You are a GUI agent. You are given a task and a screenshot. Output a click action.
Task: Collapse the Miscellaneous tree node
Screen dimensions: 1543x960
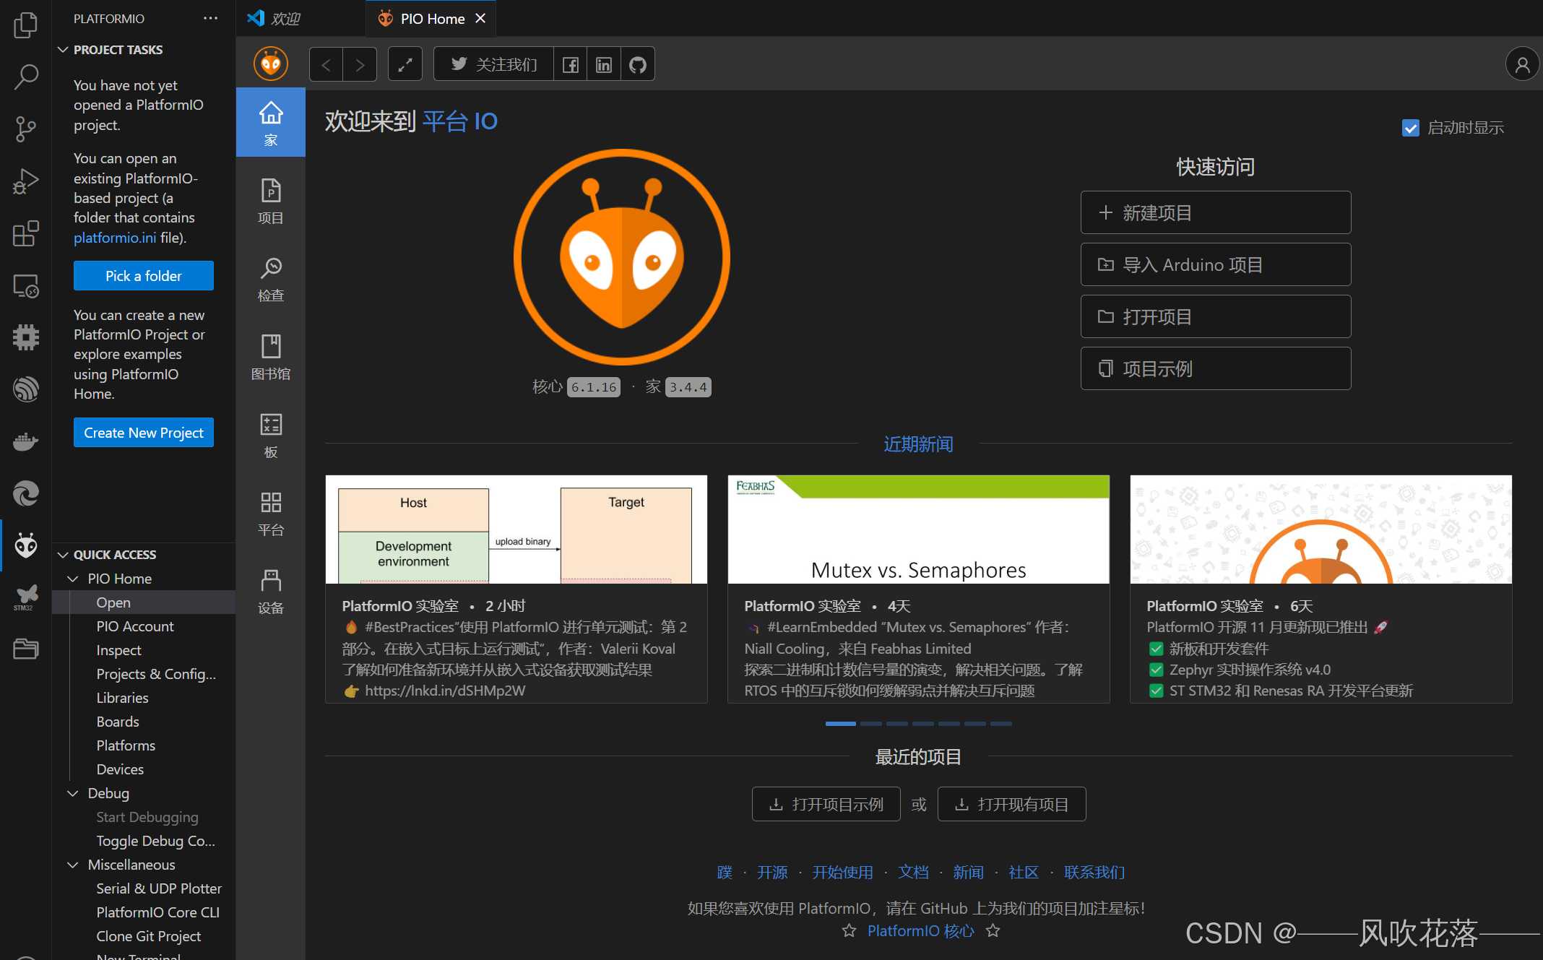click(73, 865)
